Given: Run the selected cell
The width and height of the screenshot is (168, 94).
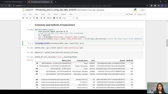Looking at the screenshot, I should point(50,18).
